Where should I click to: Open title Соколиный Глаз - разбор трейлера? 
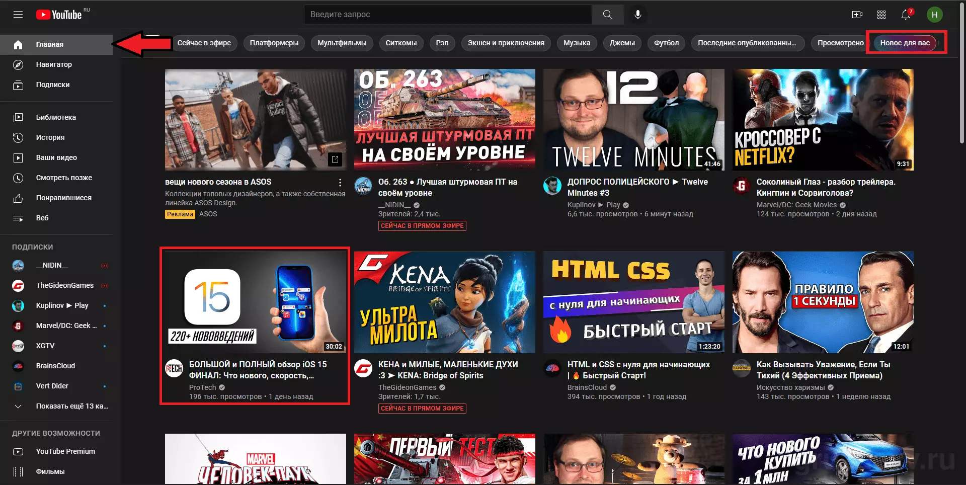pyautogui.click(x=826, y=187)
